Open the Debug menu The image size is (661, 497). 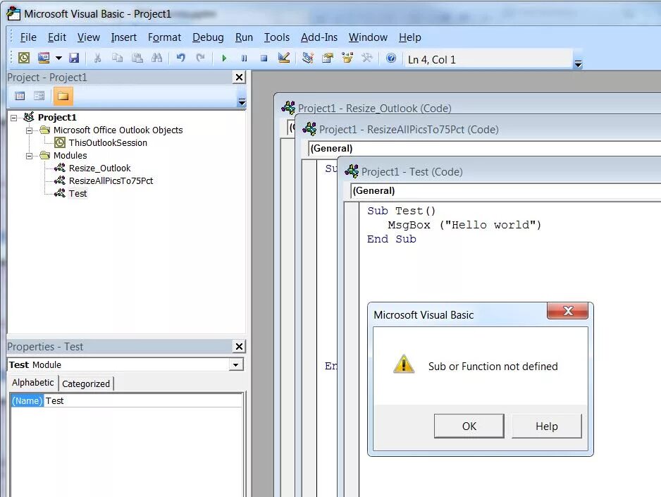point(208,37)
